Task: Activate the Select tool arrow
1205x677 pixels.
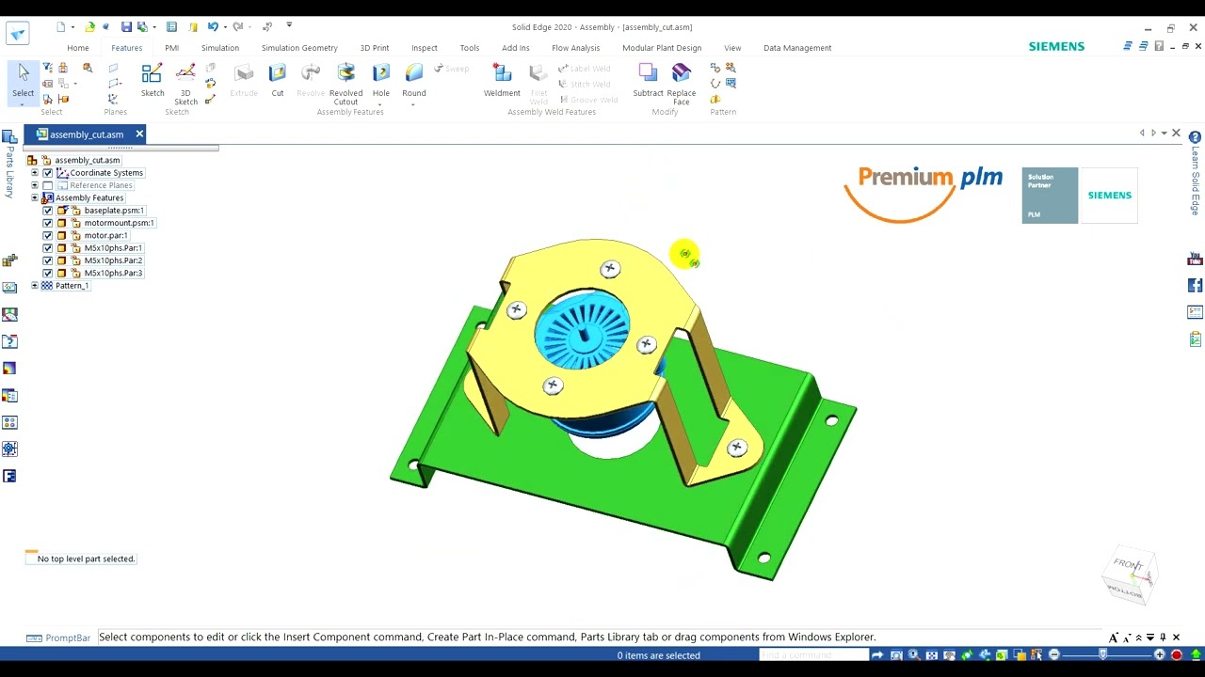Action: 24,79
